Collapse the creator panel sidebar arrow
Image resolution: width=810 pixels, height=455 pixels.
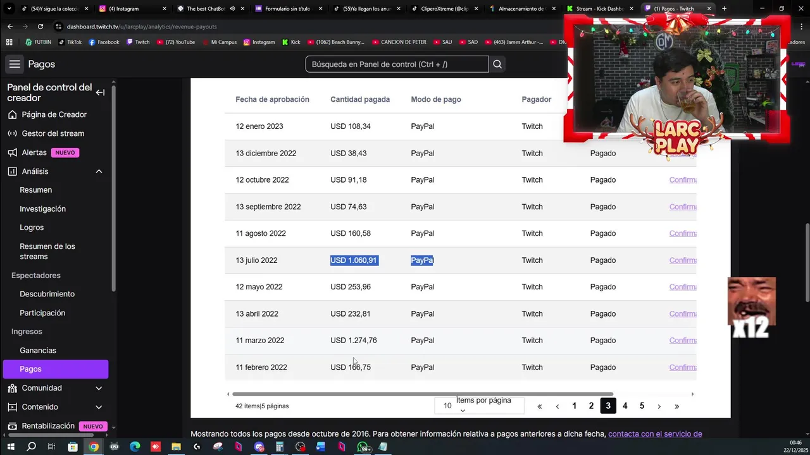tap(100, 93)
